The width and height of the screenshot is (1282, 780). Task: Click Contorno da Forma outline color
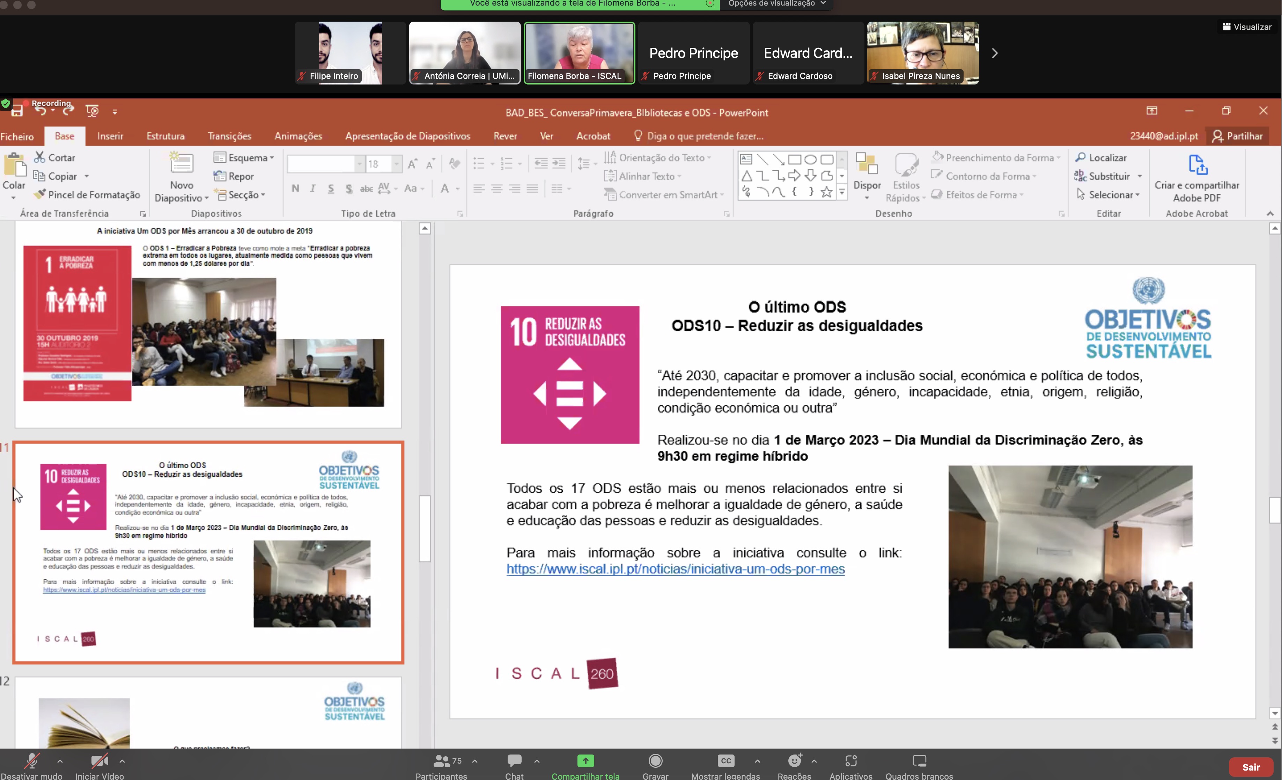(x=984, y=176)
